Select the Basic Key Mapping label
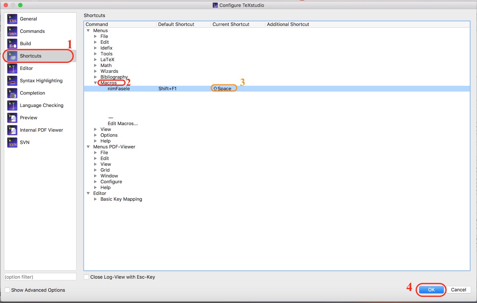This screenshot has height=303, width=477. coord(121,199)
